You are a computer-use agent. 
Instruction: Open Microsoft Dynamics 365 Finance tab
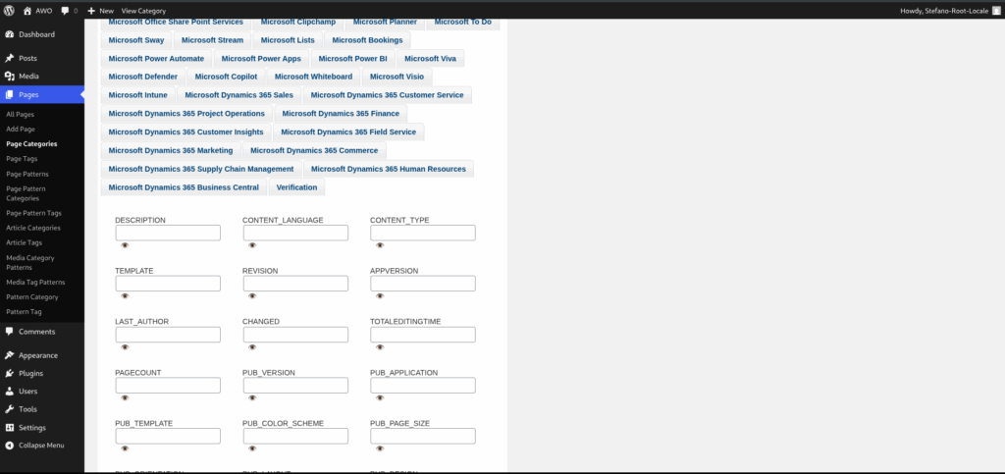pyautogui.click(x=341, y=114)
